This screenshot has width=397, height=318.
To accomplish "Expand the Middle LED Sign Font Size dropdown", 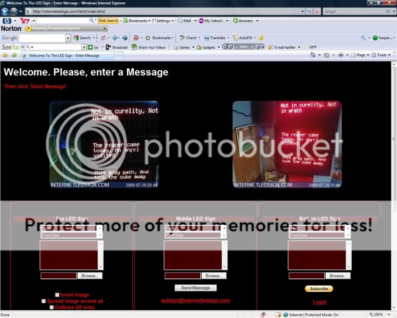I will (195, 235).
